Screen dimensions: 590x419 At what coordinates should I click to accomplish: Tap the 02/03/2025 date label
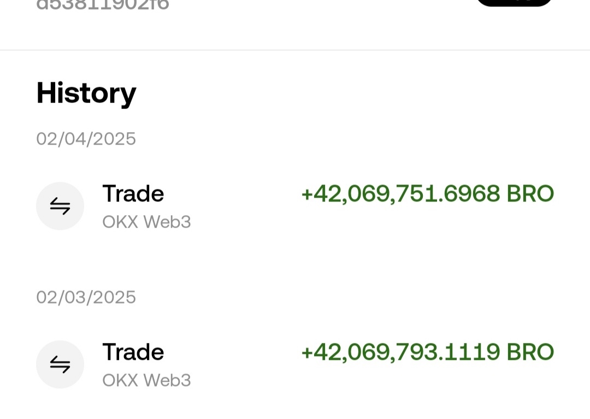(86, 297)
